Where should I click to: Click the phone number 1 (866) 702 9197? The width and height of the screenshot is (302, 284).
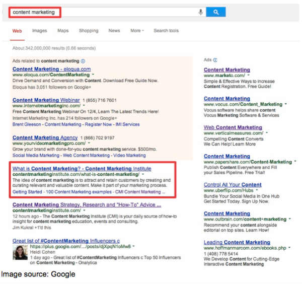pyautogui.click(x=98, y=138)
